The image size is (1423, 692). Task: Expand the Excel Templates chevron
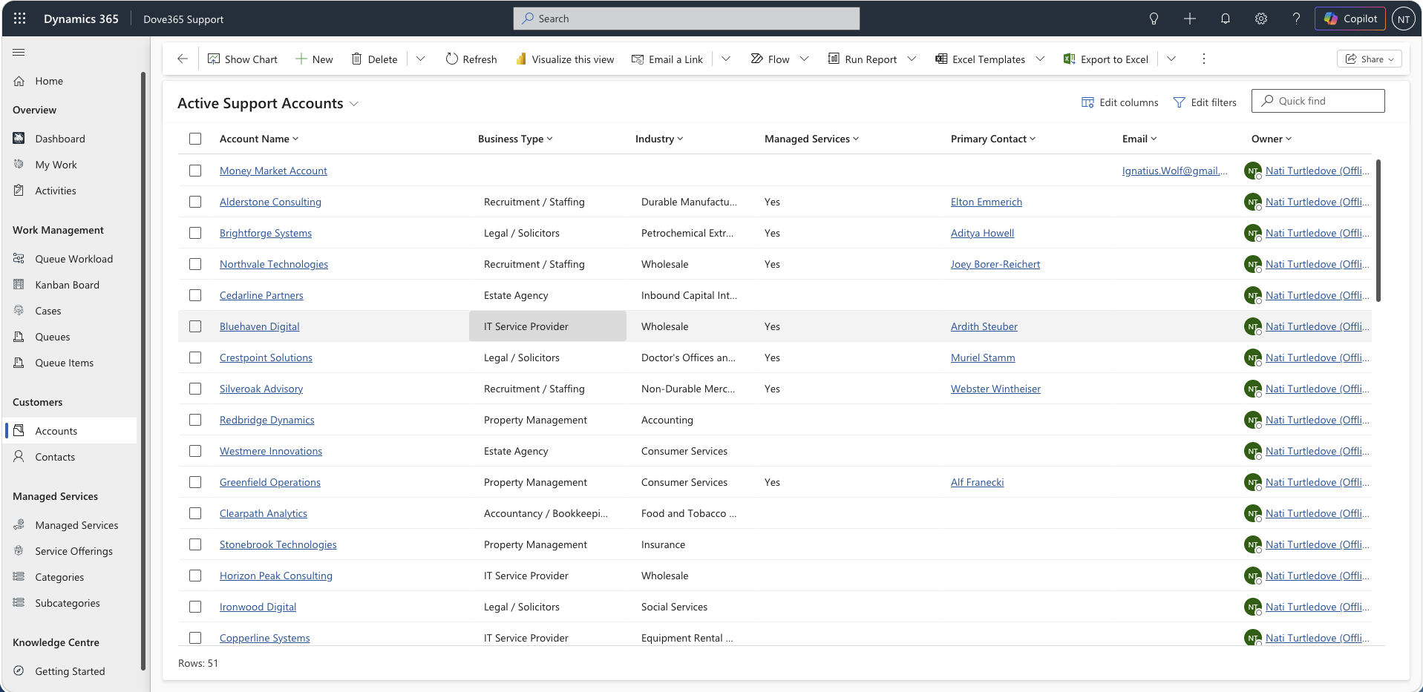[1040, 59]
